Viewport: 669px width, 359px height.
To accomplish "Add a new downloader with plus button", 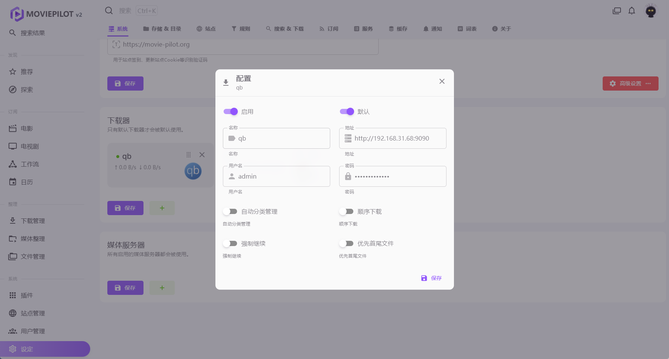I will (162, 208).
